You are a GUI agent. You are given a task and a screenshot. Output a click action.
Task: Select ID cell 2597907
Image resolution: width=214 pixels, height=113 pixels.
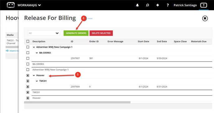pyautogui.click(x=75, y=58)
